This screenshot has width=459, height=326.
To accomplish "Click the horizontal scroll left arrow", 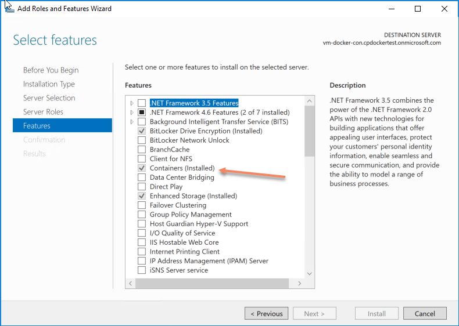I will [131, 283].
